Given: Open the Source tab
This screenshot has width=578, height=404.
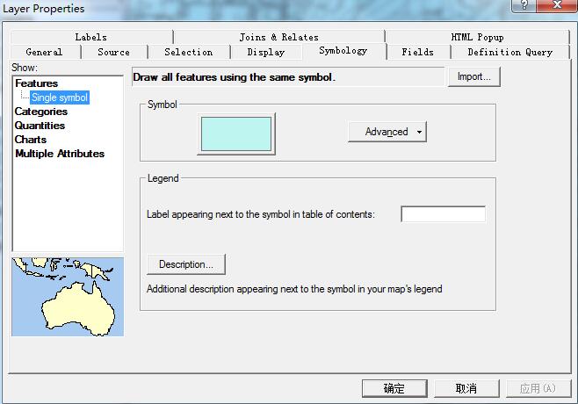Looking at the screenshot, I should (x=113, y=53).
